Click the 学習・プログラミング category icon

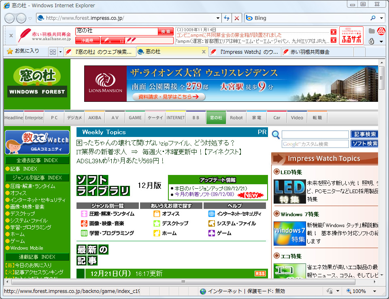[x=84, y=233]
